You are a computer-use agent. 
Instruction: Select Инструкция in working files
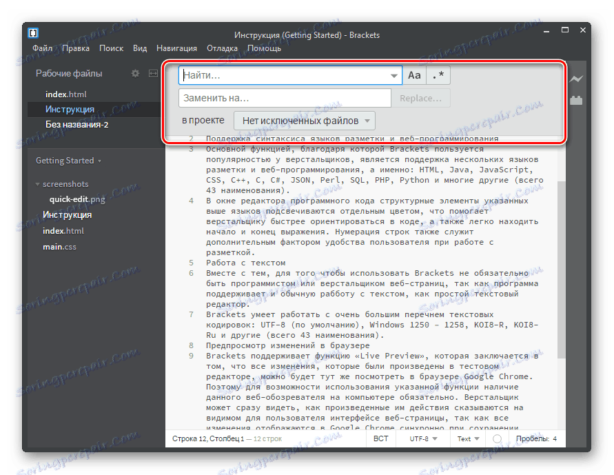coord(70,110)
